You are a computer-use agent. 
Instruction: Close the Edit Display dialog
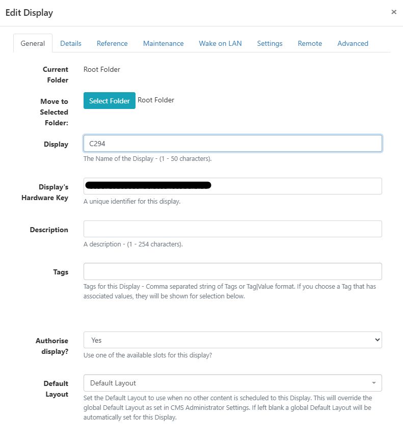(x=393, y=12)
